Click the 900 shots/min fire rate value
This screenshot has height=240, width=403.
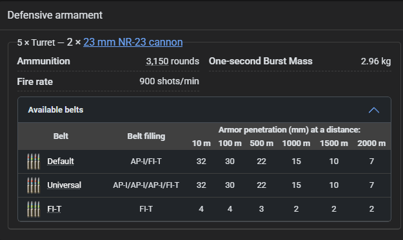pos(169,81)
